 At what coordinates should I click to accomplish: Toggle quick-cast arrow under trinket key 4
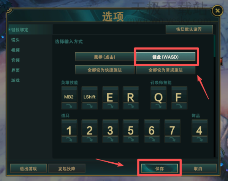[x=199, y=139]
